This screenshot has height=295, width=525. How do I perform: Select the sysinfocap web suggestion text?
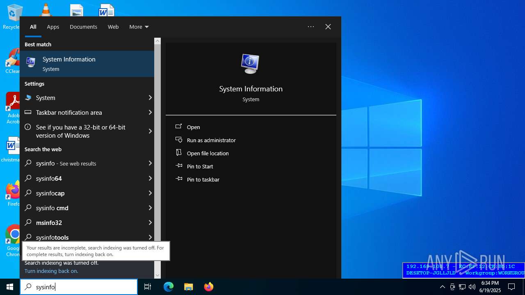coord(50,193)
